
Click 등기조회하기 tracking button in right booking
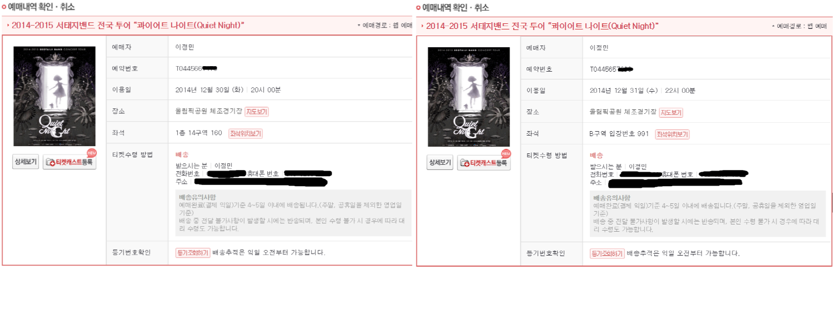[607, 254]
